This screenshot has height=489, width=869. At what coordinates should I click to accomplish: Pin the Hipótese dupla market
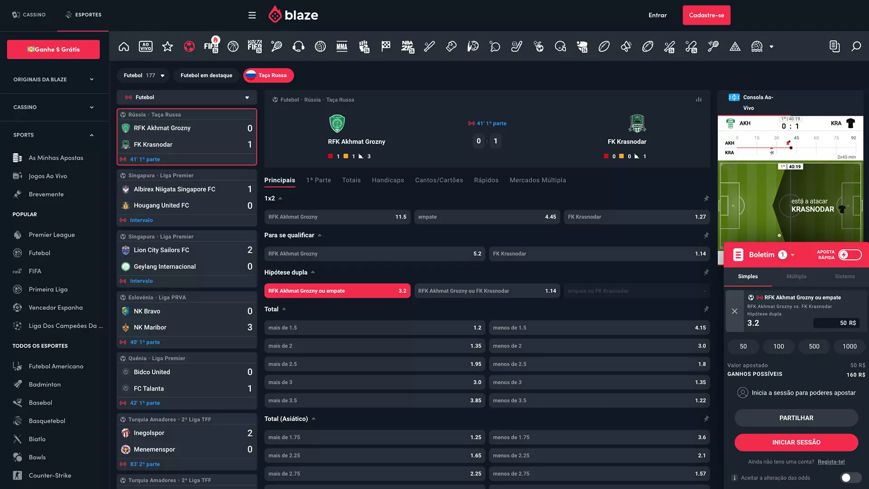tap(706, 272)
